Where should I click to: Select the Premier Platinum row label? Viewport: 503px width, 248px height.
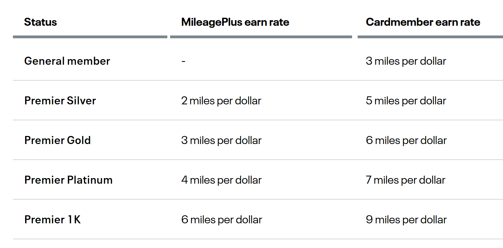click(x=68, y=180)
